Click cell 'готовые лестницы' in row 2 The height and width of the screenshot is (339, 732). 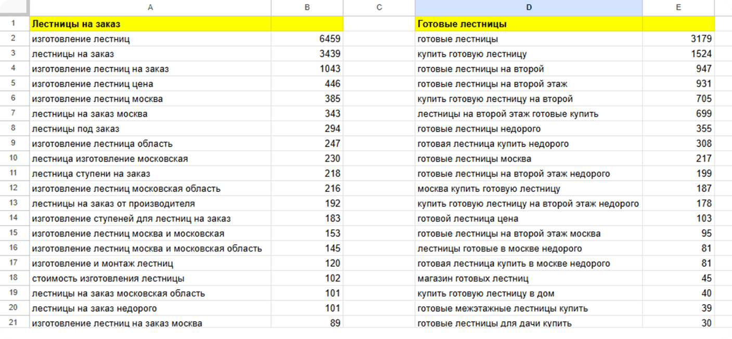529,39
